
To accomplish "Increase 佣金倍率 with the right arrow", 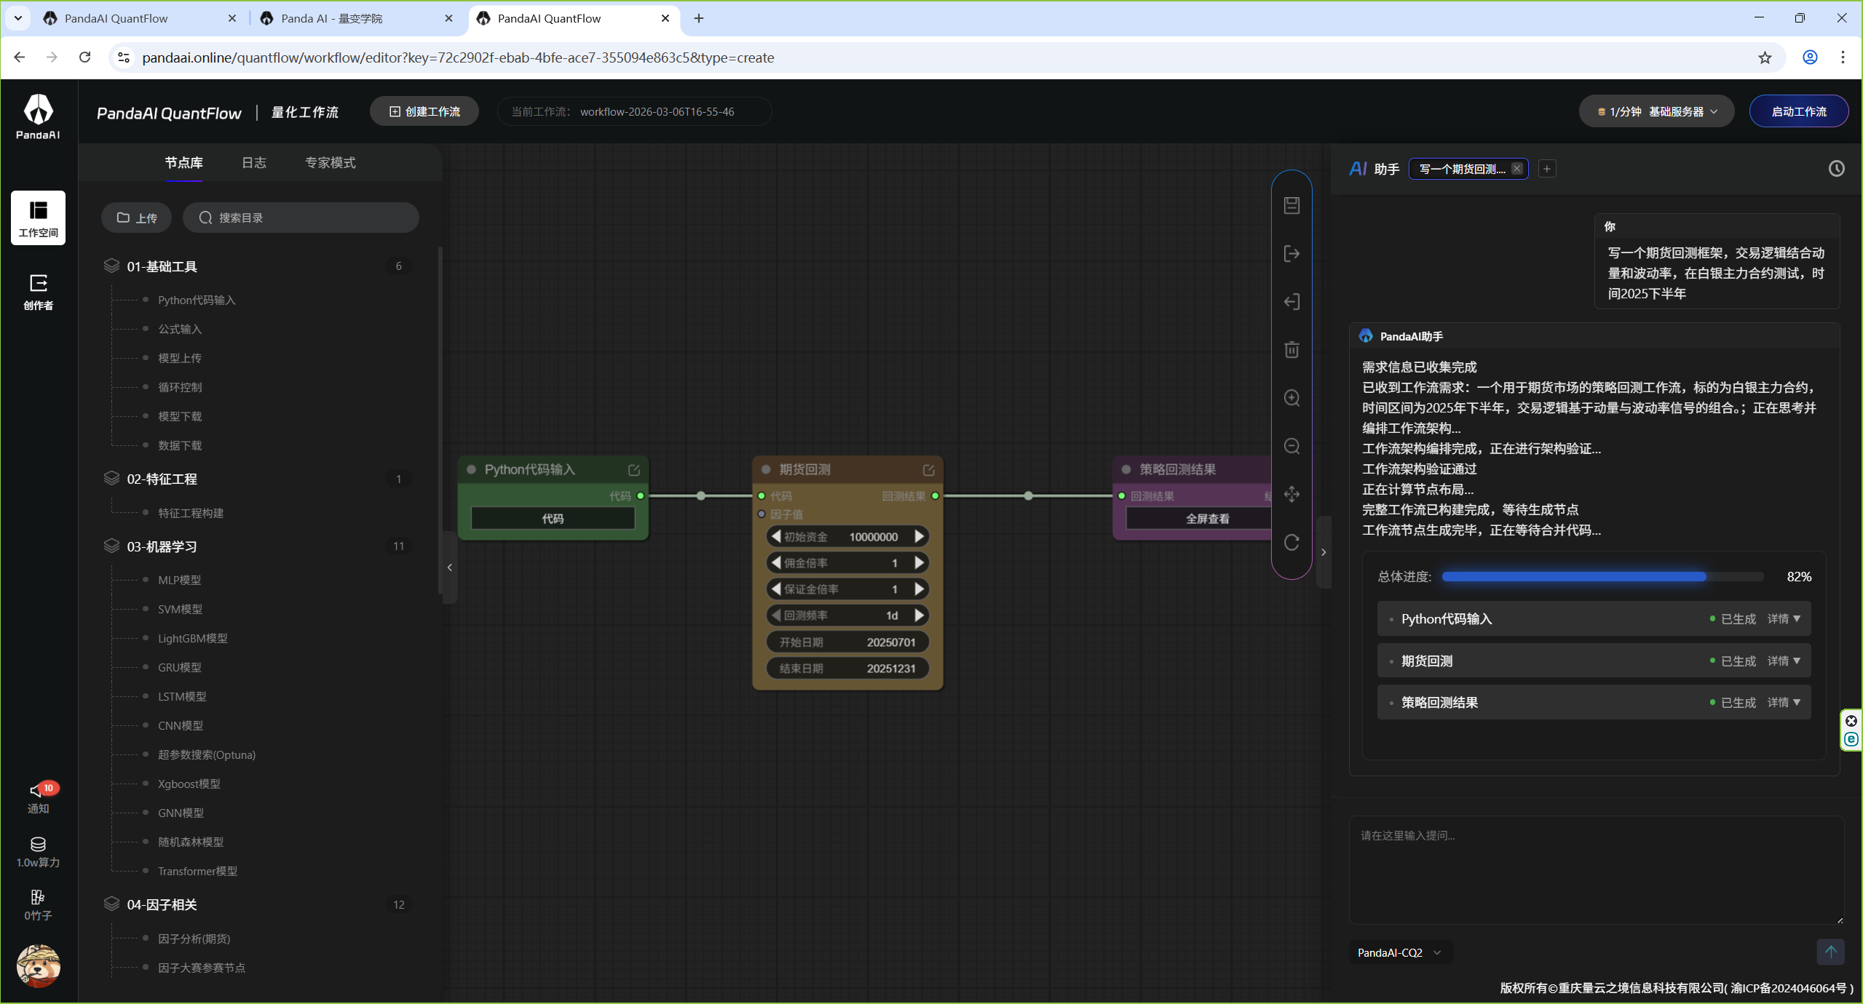I will coord(919,562).
